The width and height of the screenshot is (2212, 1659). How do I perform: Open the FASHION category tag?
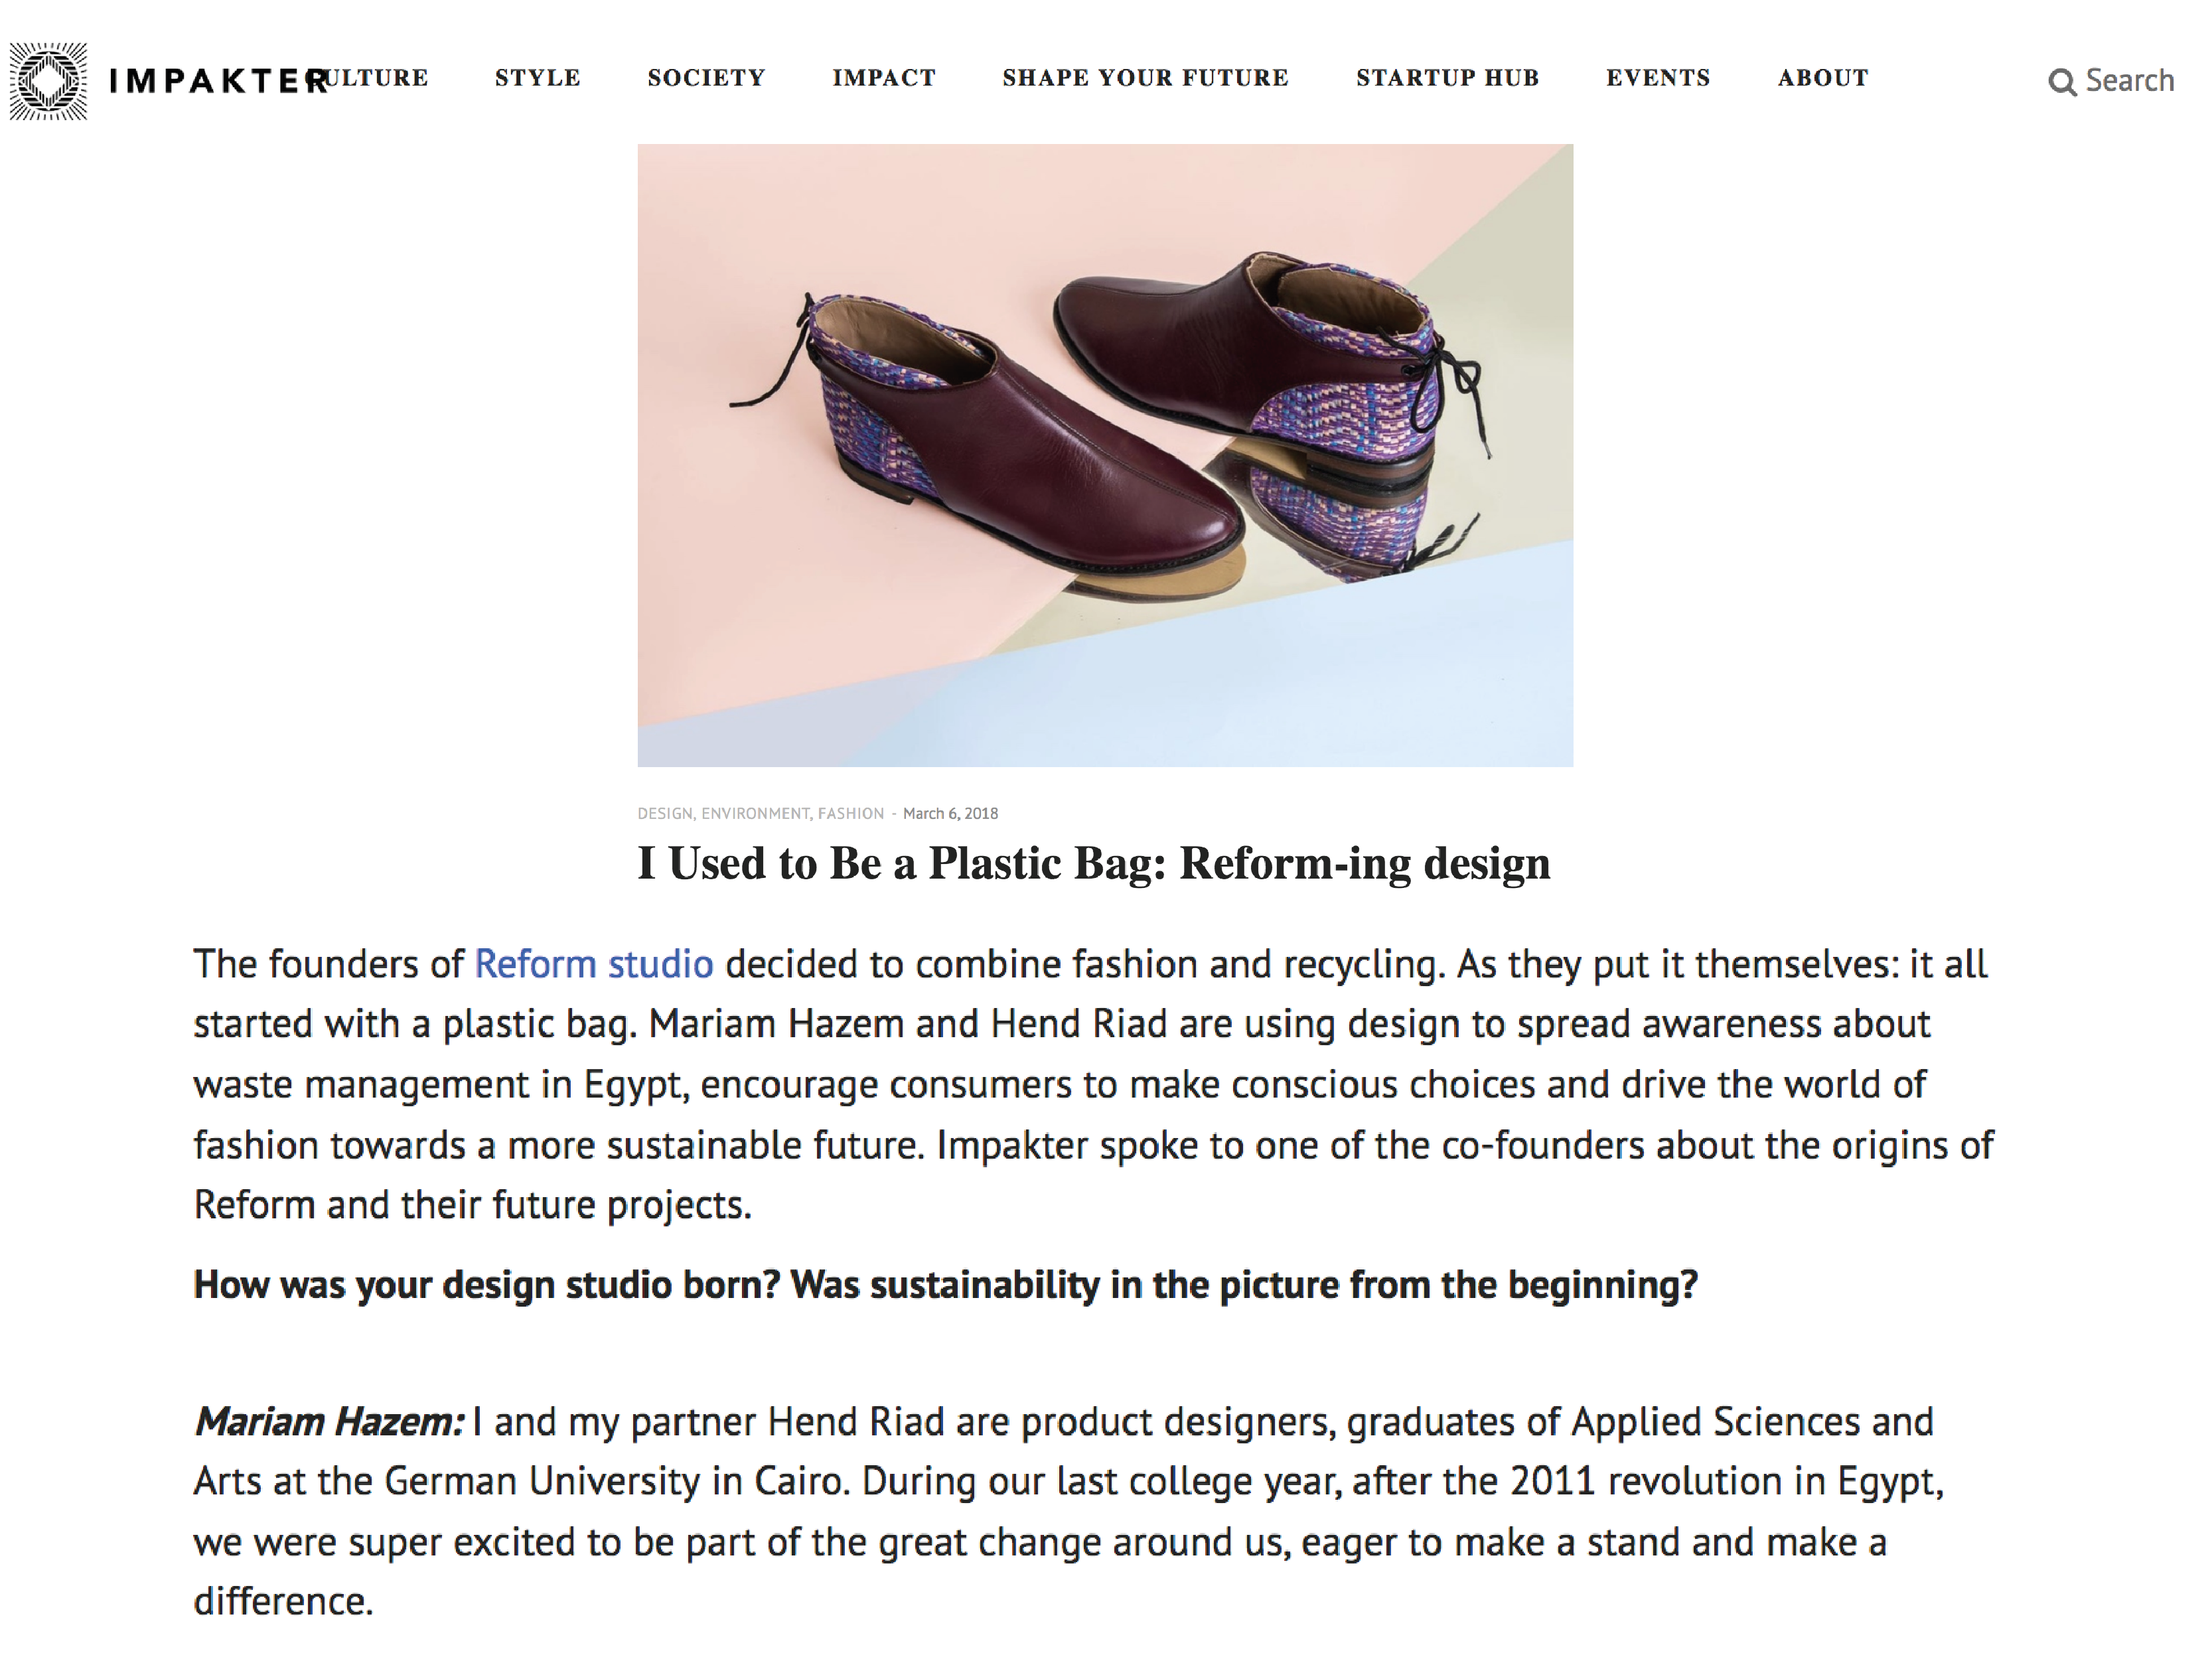tap(850, 814)
